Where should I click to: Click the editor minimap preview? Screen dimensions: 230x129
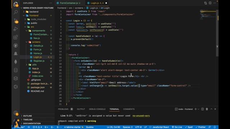pyautogui.click(x=208, y=15)
